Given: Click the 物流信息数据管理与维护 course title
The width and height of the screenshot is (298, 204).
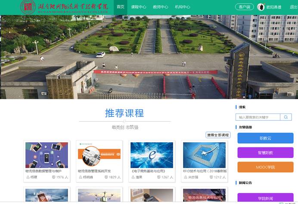Looking at the screenshot, I should pyautogui.click(x=43, y=171).
